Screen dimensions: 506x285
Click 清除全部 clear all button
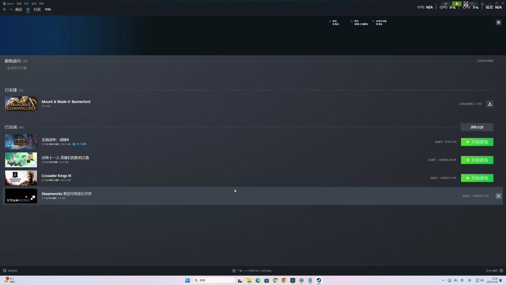pyautogui.click(x=477, y=127)
